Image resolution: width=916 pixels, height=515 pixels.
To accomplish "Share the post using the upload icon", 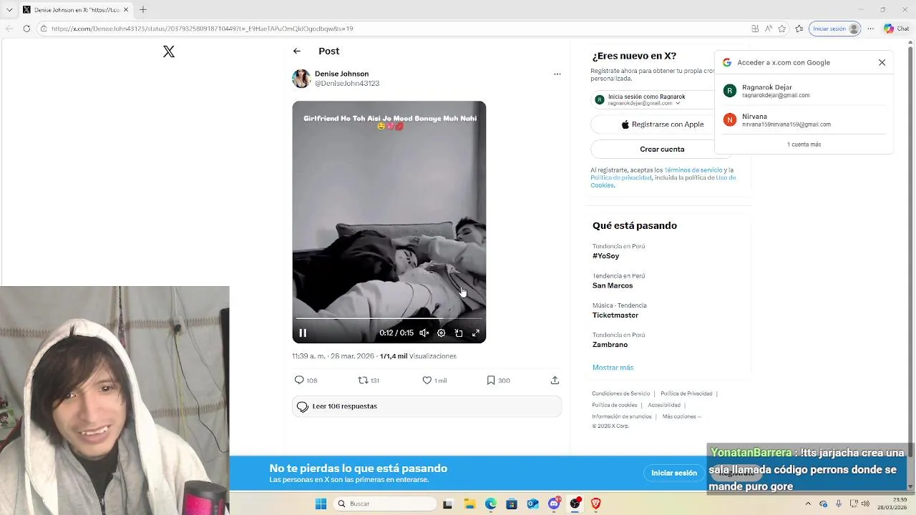I will [x=555, y=381].
